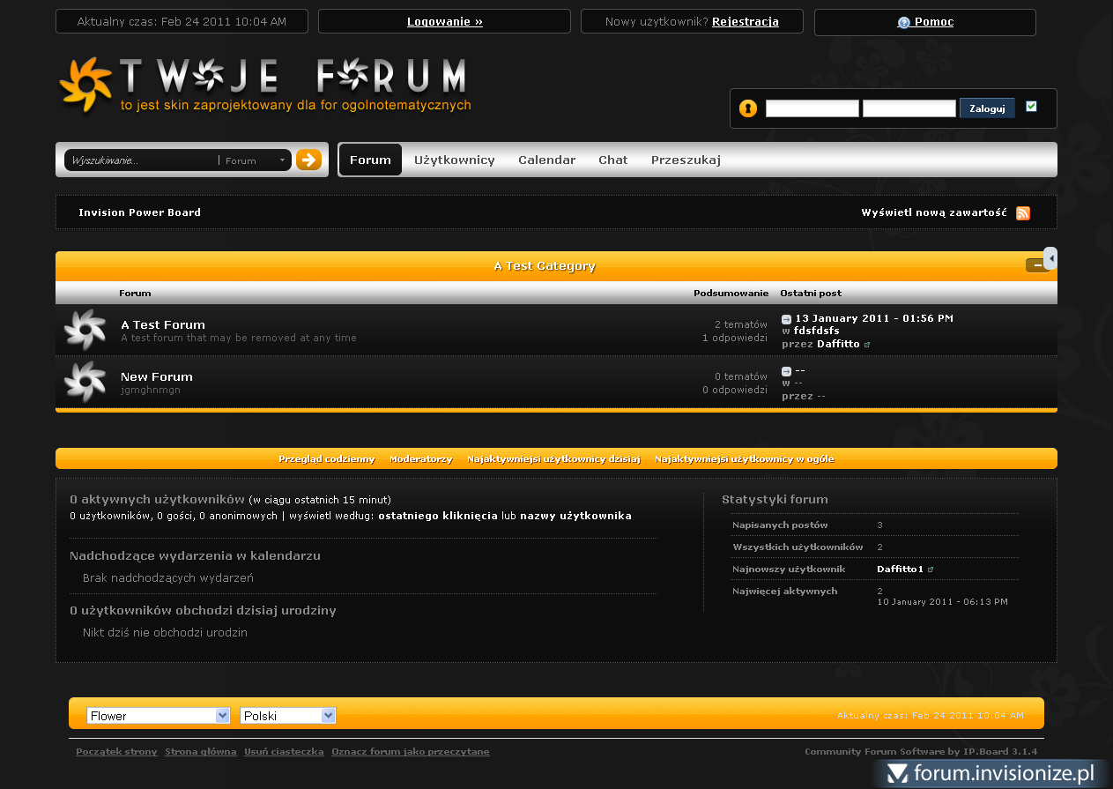Click the orange lock icon by login fields
This screenshot has height=789, width=1113.
tap(748, 108)
